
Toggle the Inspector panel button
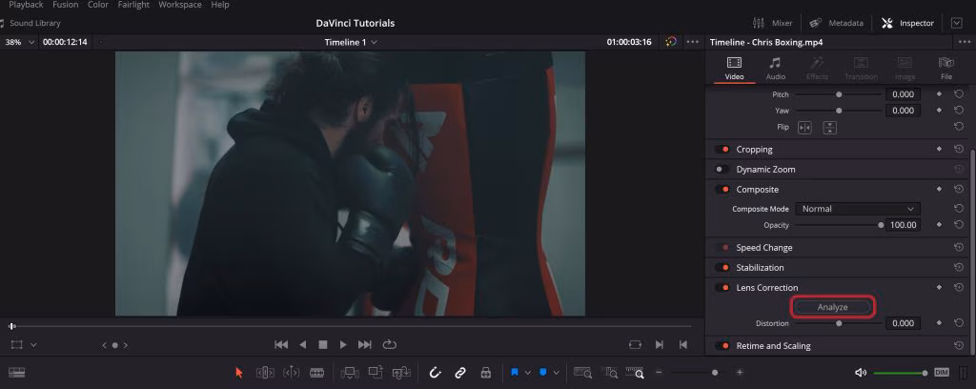907,23
